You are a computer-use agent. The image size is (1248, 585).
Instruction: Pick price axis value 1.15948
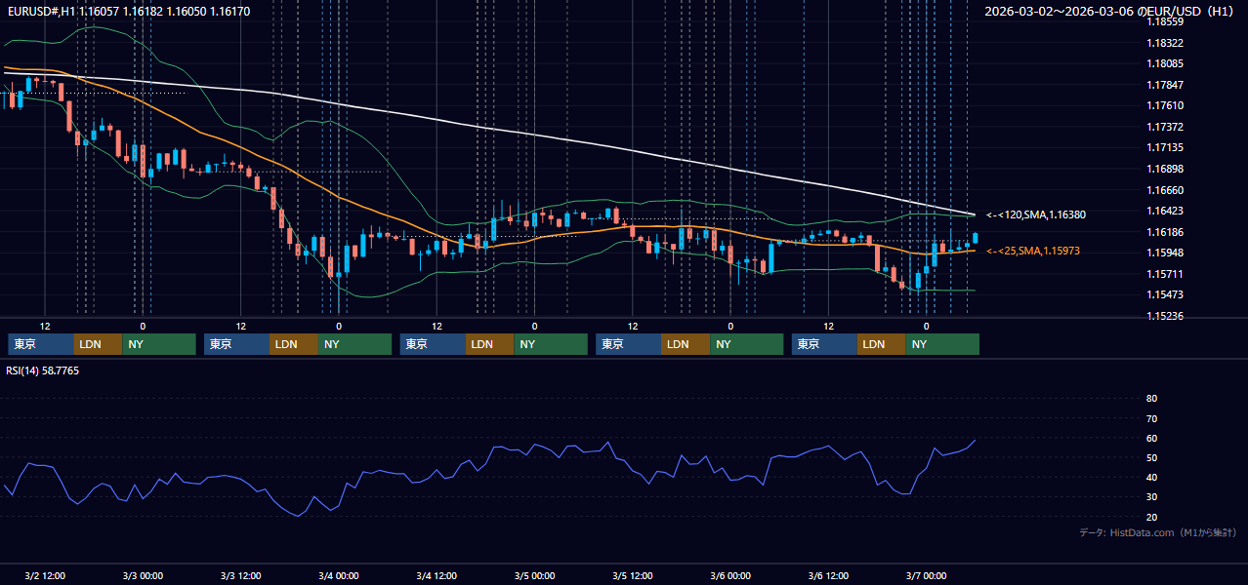(1164, 253)
